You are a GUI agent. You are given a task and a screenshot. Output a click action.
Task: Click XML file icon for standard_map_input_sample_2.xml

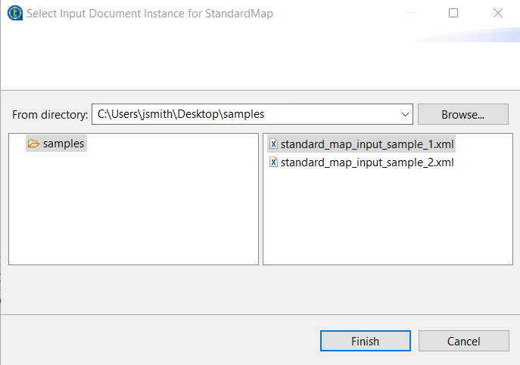click(273, 162)
